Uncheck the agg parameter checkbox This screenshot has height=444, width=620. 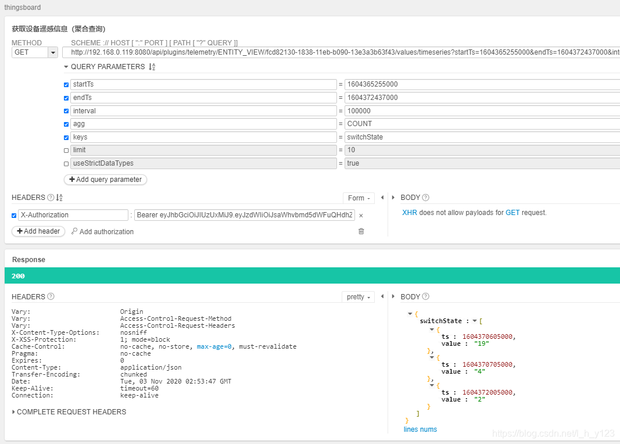point(66,124)
